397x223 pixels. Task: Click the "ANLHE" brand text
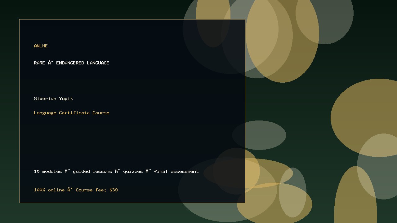[x=41, y=46]
